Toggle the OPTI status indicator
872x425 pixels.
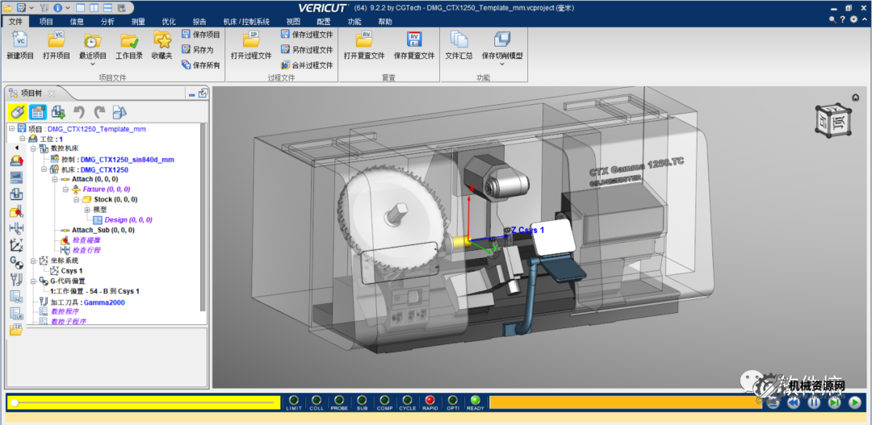click(x=452, y=400)
